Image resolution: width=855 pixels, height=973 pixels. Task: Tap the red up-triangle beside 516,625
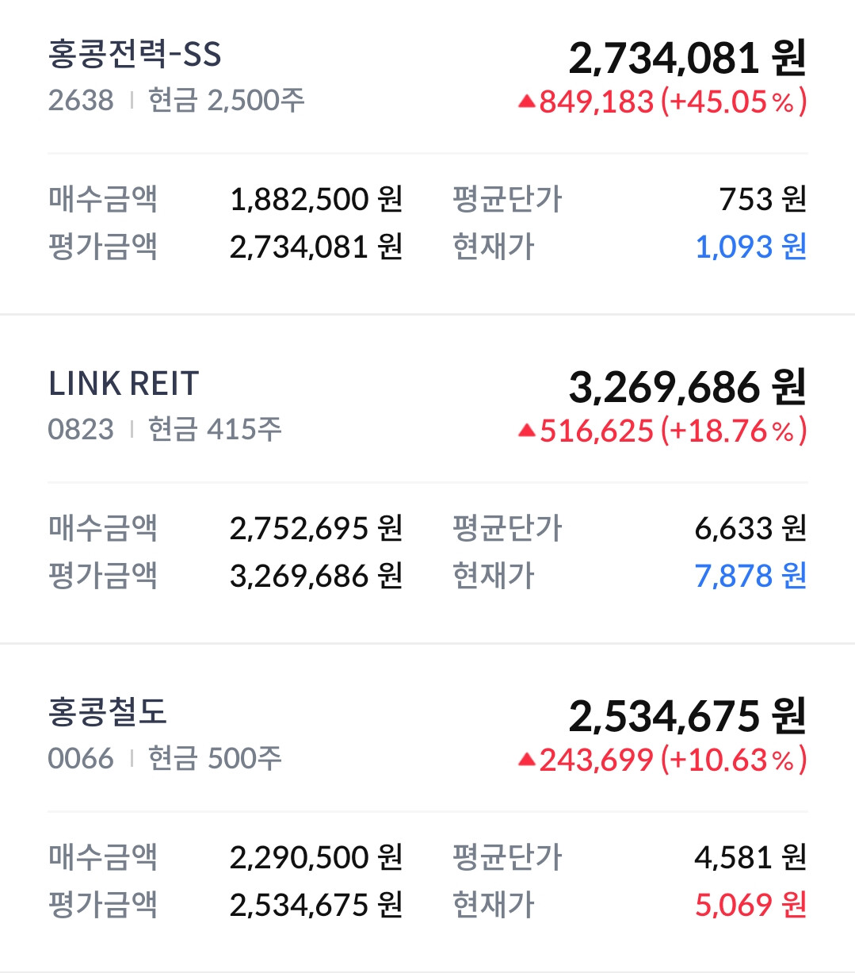527,431
